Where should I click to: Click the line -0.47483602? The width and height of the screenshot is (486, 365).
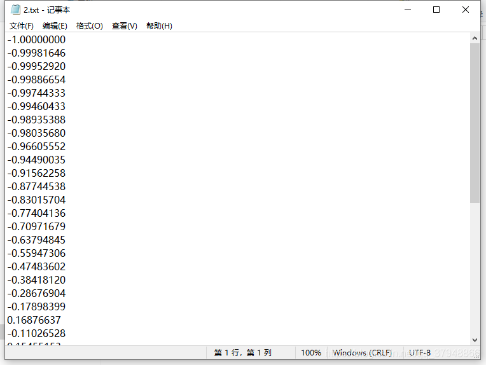(36, 266)
